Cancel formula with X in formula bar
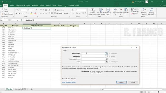 [x=13, y=20]
